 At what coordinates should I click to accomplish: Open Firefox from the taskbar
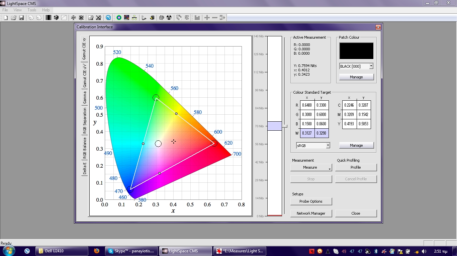pyautogui.click(x=97, y=251)
